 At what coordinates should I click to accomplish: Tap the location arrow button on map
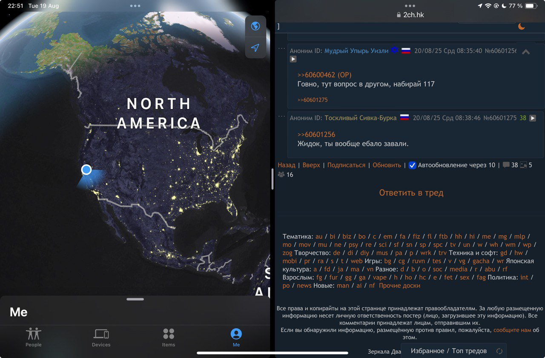pos(255,48)
